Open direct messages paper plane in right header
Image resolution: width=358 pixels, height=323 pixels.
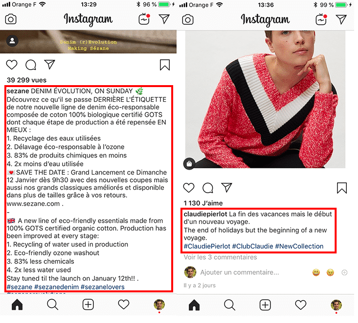click(341, 19)
